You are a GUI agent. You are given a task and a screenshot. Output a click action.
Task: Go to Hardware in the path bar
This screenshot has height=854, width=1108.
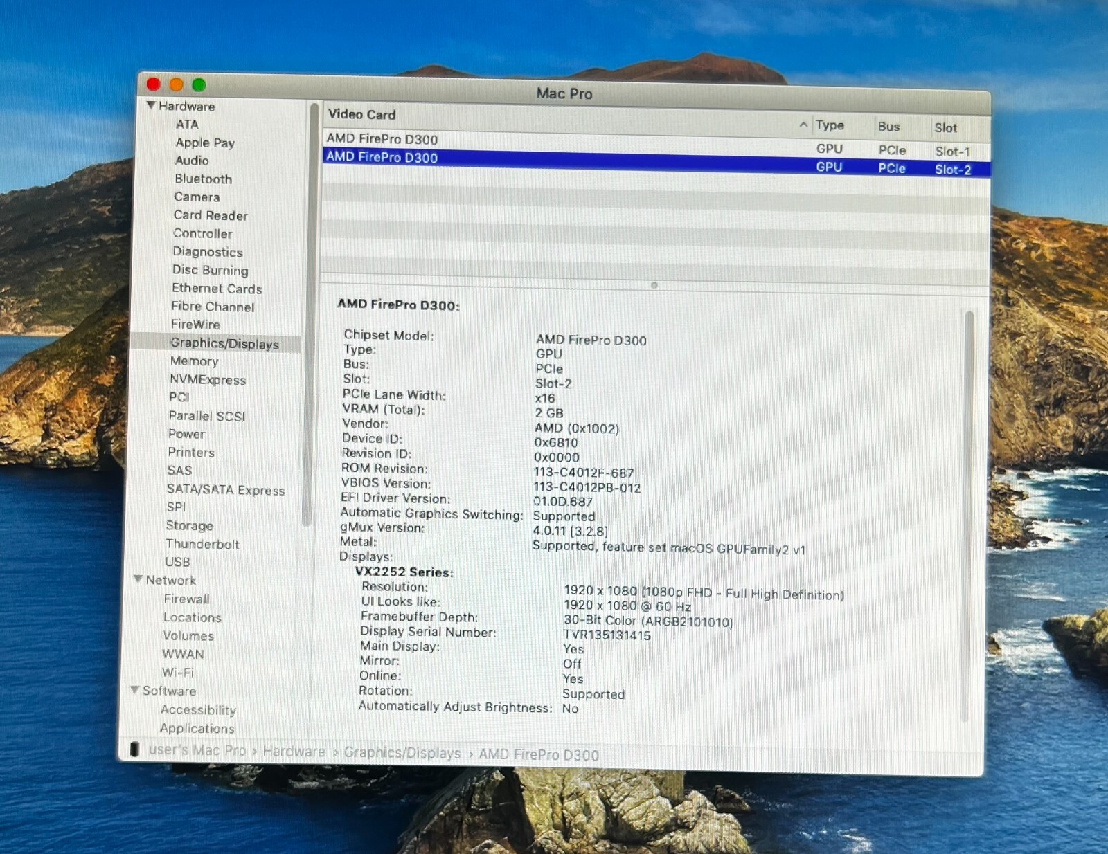click(294, 752)
